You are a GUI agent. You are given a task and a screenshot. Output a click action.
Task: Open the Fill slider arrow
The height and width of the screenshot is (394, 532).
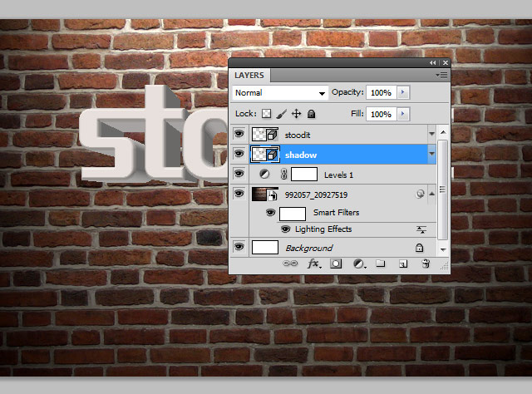[x=403, y=114]
